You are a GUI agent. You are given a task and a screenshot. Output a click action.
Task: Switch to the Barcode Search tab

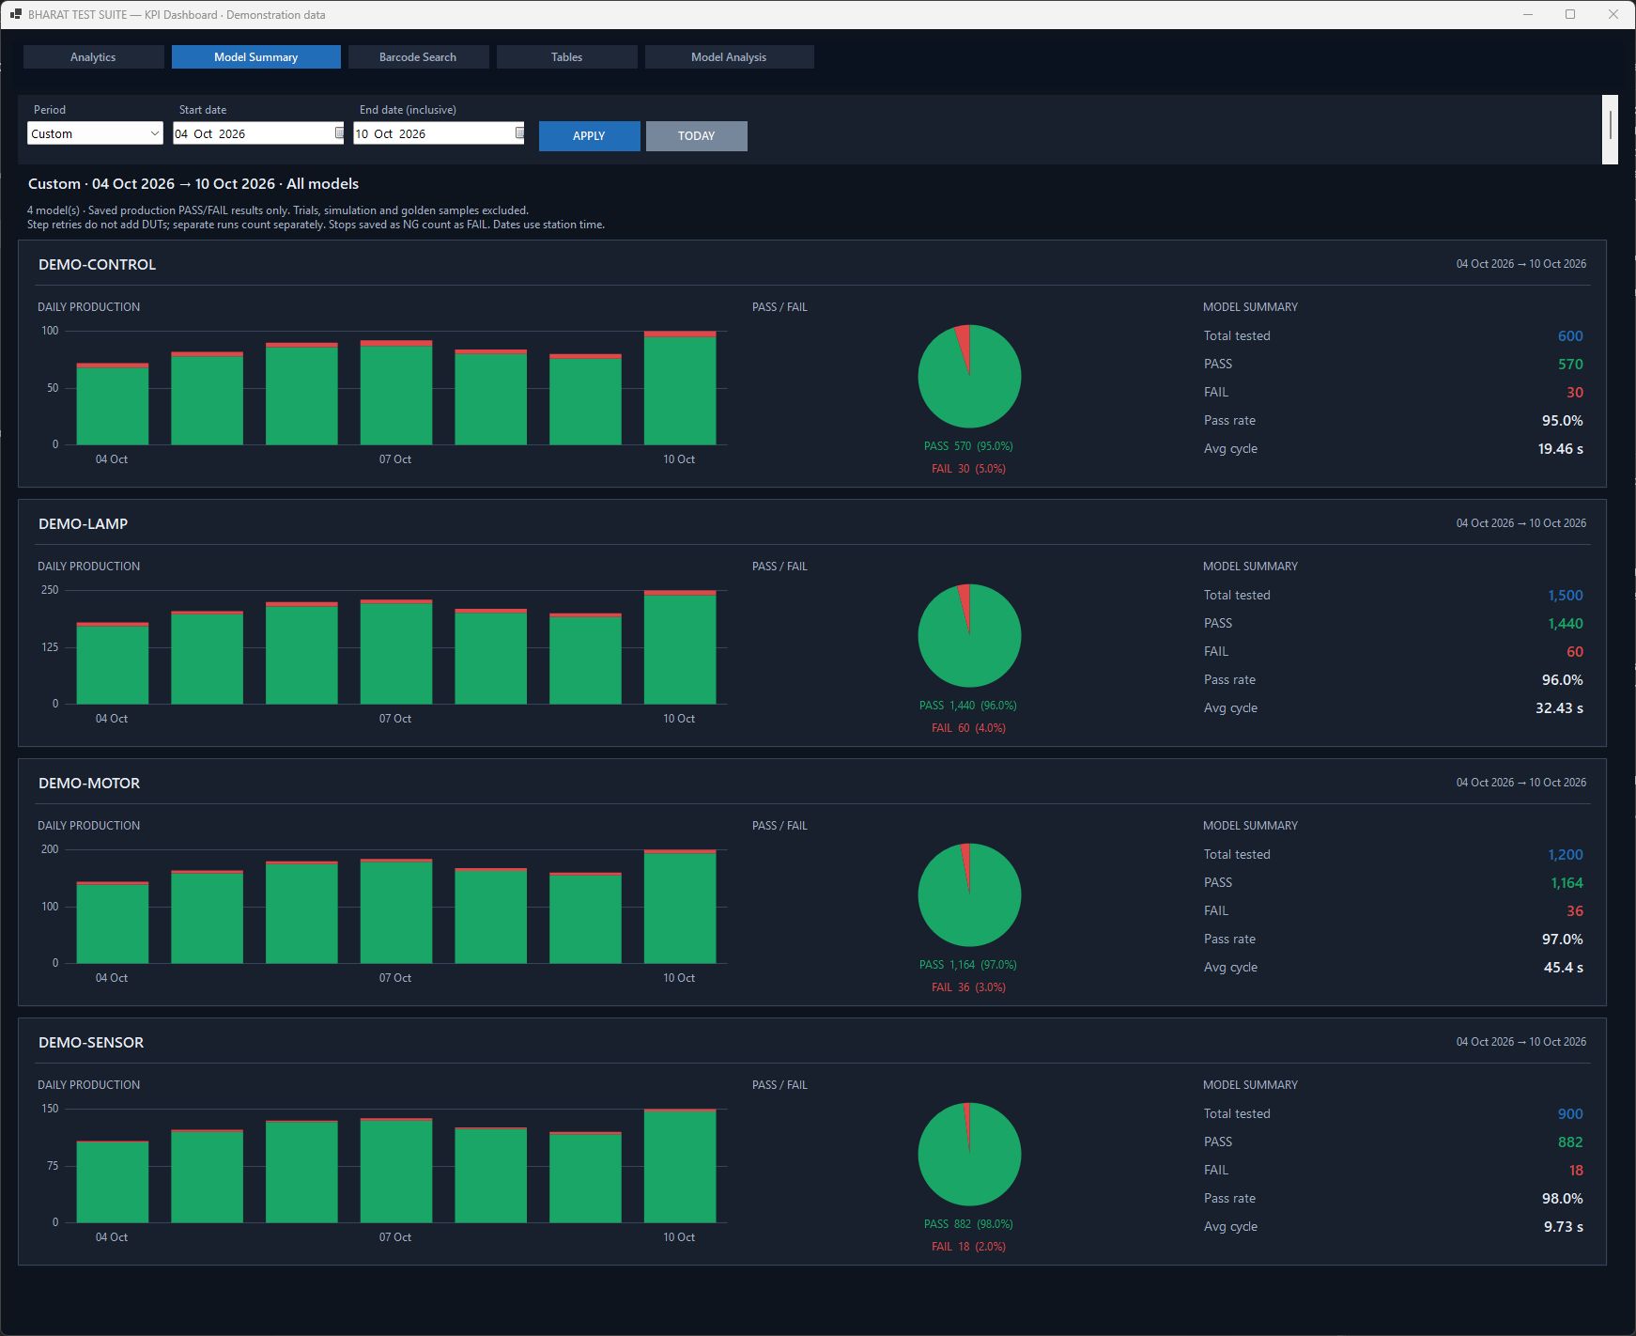point(418,57)
